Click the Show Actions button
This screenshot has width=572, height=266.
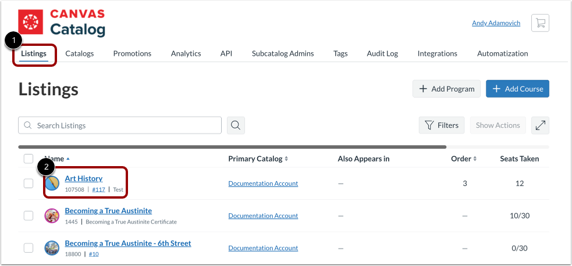[498, 125]
